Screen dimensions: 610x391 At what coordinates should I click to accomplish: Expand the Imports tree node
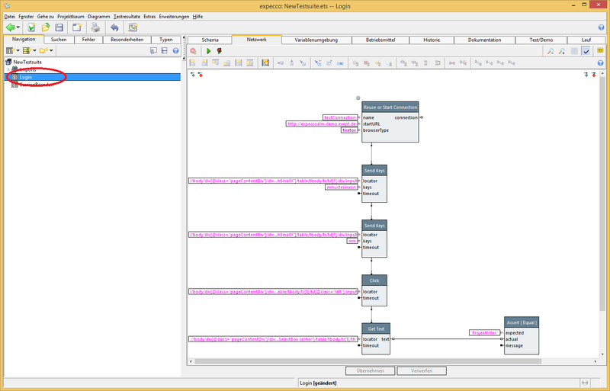(7, 69)
